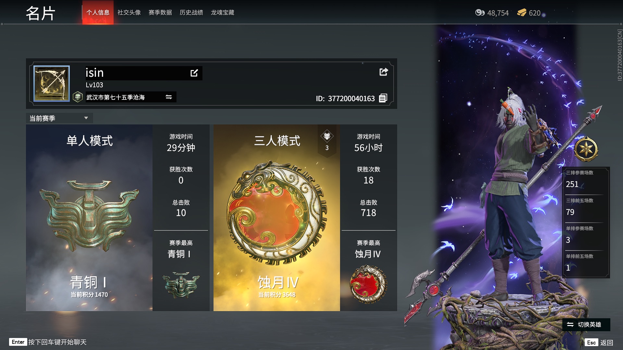Viewport: 623px width, 350px height.
Task: Select the 赛季数据 tab
Action: click(x=160, y=12)
